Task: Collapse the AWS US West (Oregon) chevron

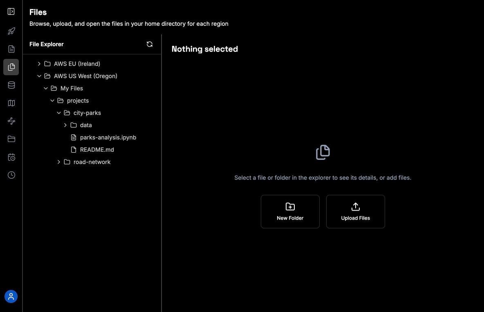Action: pyautogui.click(x=39, y=76)
